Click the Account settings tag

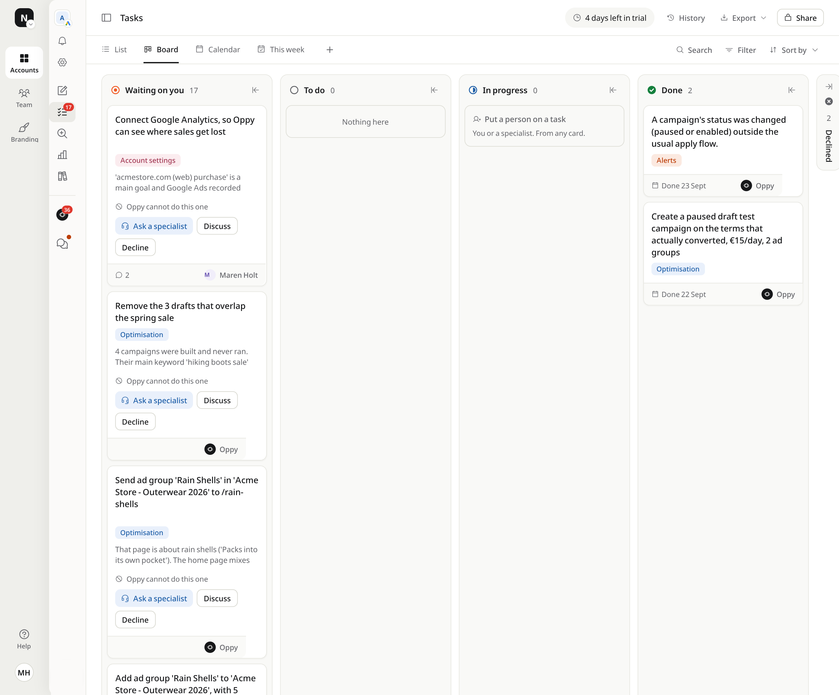tap(148, 160)
